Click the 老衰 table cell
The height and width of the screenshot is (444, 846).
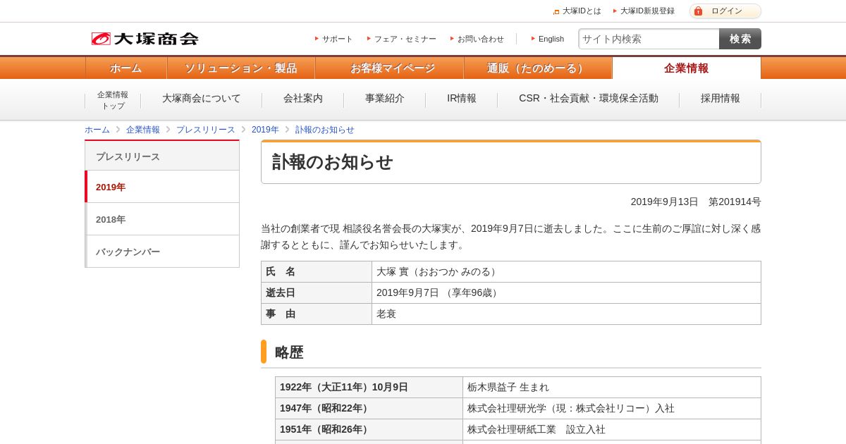(566, 314)
